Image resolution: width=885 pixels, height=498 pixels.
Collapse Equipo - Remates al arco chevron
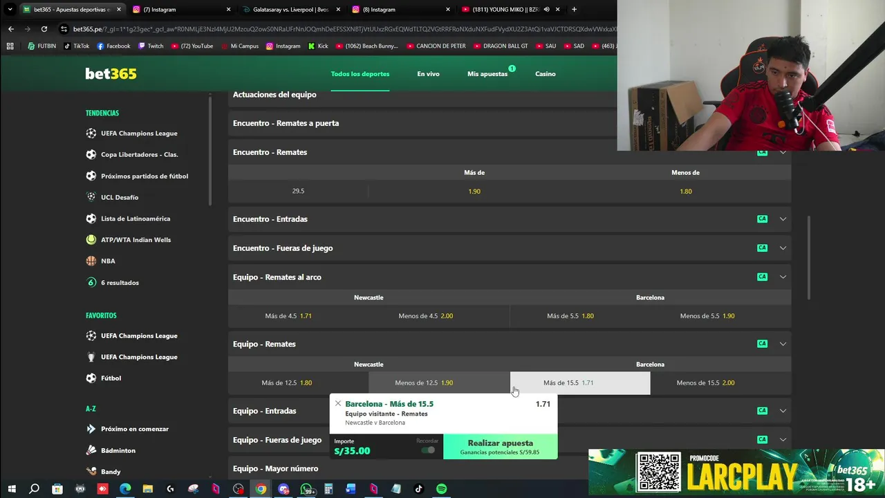click(783, 277)
